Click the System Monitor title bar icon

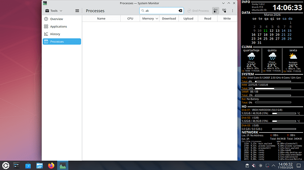pyautogui.click(x=45, y=3)
